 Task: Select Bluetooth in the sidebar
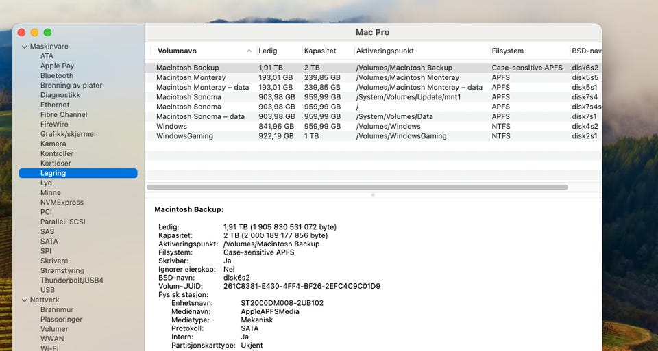57,75
